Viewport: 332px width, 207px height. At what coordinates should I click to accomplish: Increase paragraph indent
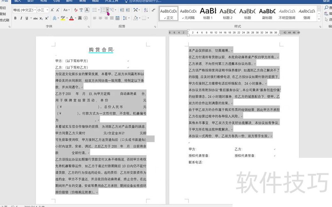[127, 10]
